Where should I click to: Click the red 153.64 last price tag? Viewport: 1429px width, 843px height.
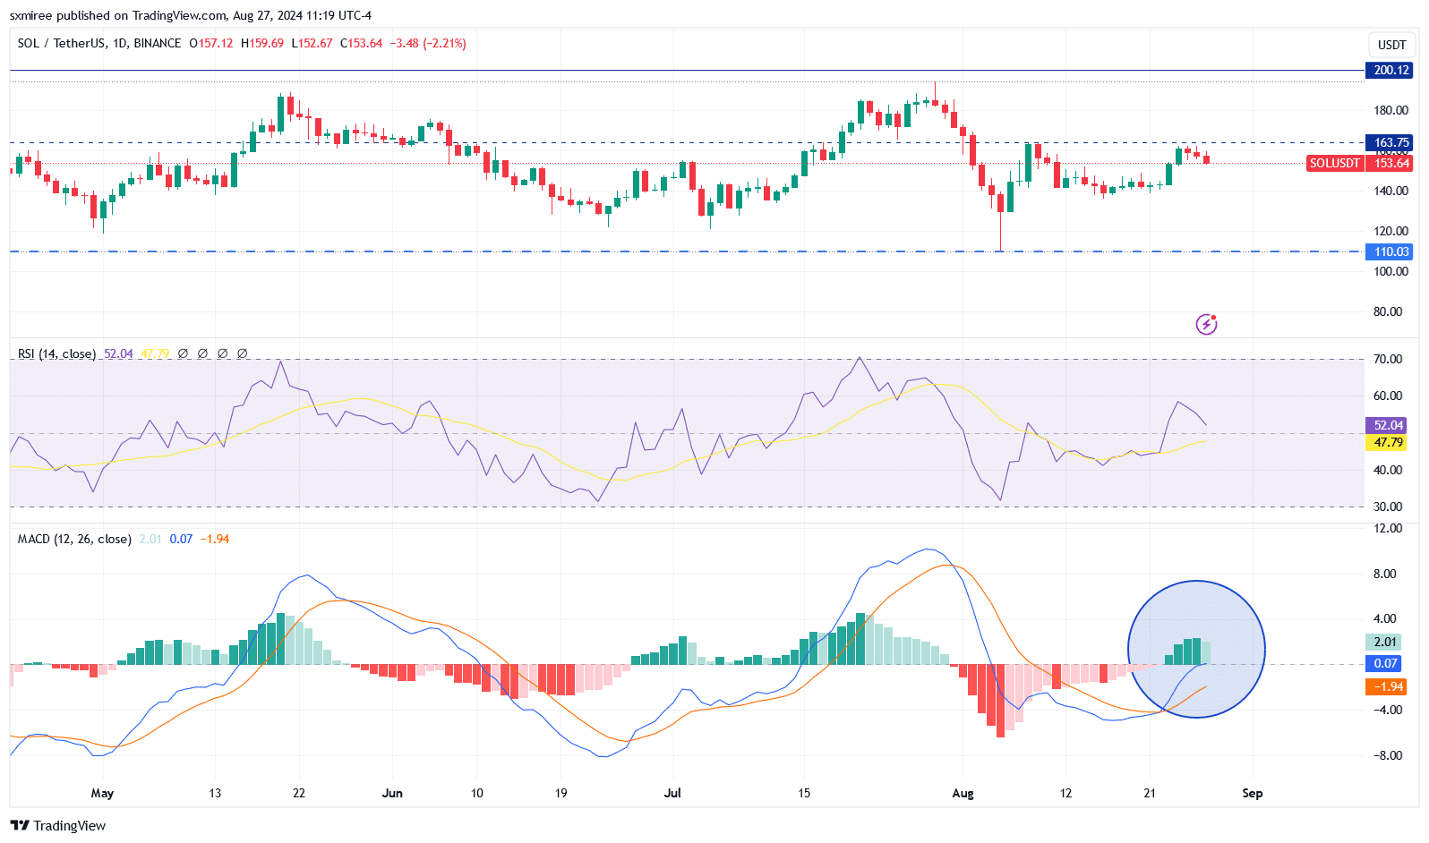pyautogui.click(x=1391, y=163)
